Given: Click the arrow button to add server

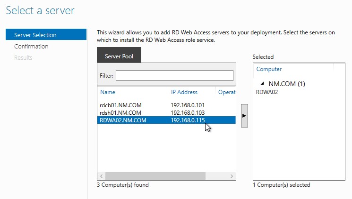Looking at the screenshot, I should (x=244, y=115).
